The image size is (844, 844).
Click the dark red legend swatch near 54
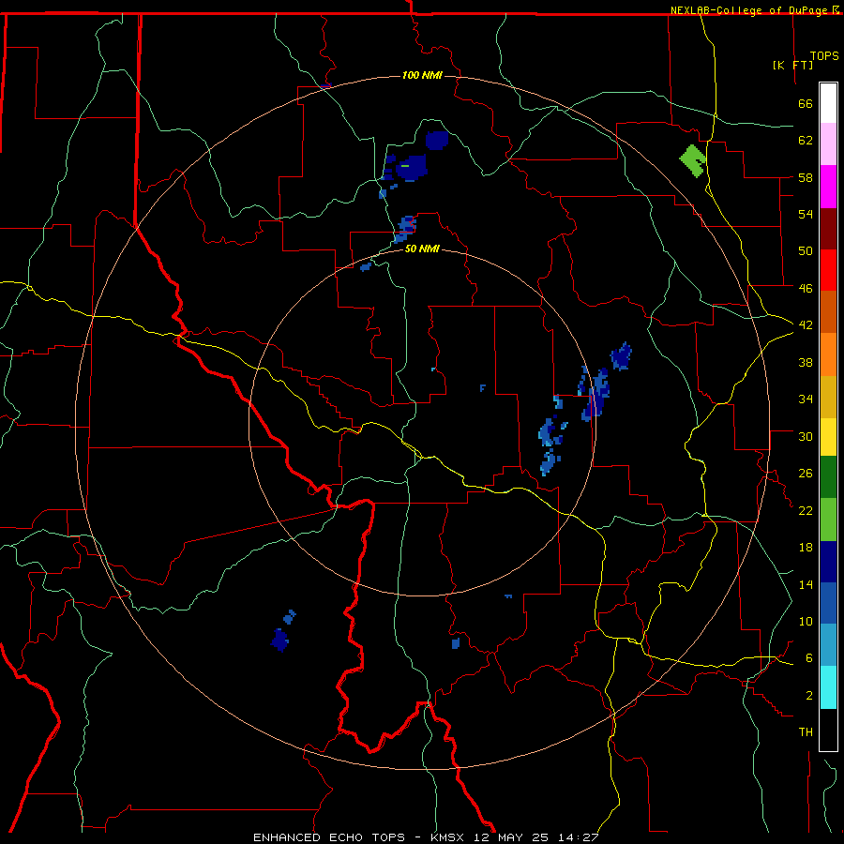coord(828,229)
